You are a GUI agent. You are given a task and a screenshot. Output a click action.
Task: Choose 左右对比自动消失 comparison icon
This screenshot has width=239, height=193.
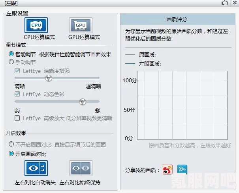pyautogui.click(x=36, y=168)
